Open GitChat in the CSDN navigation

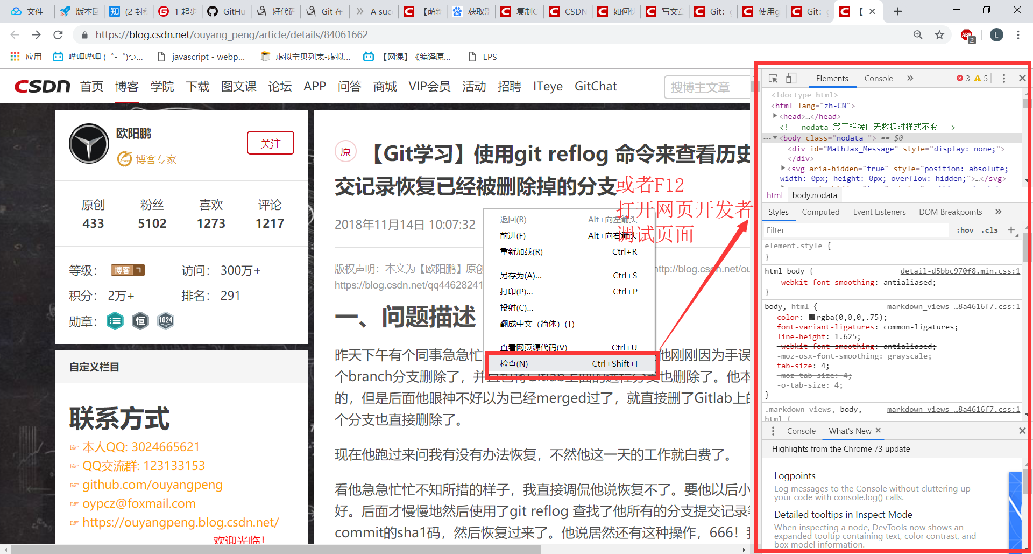click(x=596, y=86)
